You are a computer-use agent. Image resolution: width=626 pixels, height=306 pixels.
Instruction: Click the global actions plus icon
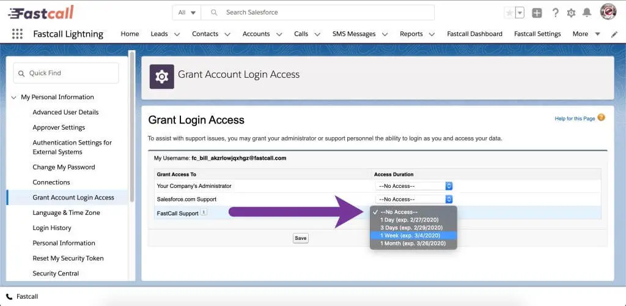537,13
